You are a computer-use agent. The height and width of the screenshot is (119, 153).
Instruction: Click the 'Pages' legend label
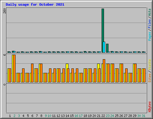149,36
